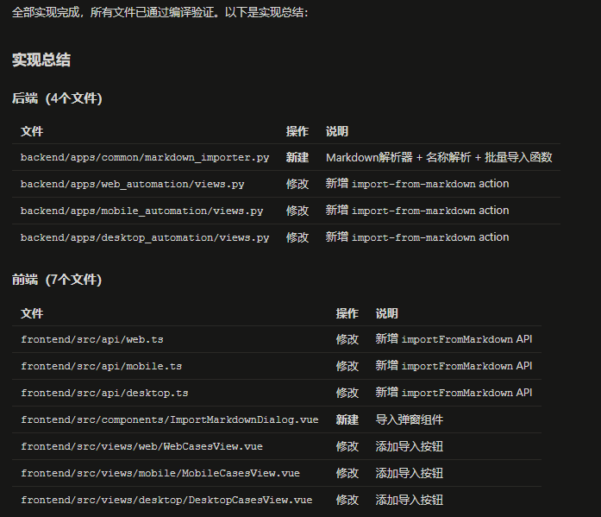This screenshot has width=601, height=517.
Task: Click 修改 in MobileCasesView.vue row
Action: click(347, 474)
